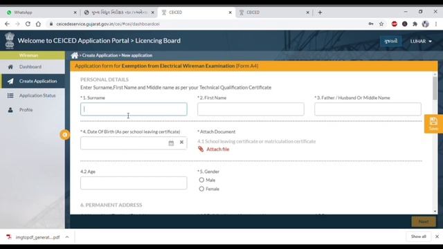Click the Attach file link
Screen dimensions: 443x249
(217, 149)
